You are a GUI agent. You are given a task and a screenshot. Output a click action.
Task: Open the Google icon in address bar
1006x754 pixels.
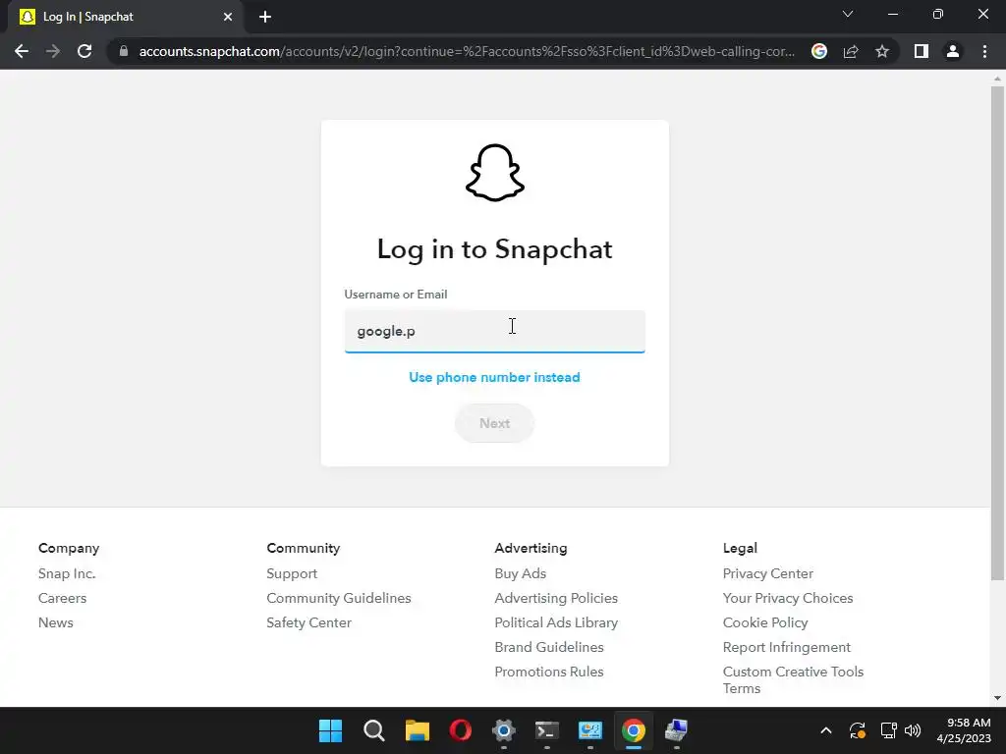tap(819, 51)
